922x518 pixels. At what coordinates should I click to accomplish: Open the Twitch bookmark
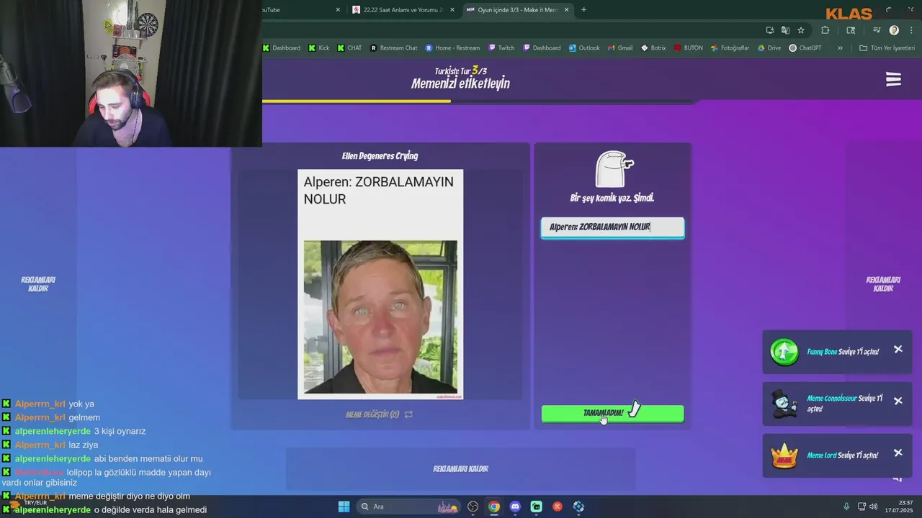point(501,48)
